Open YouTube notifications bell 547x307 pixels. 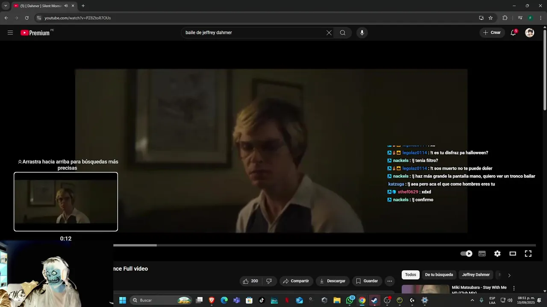tap(513, 32)
